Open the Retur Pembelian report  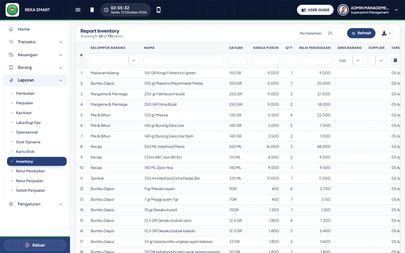(x=30, y=171)
